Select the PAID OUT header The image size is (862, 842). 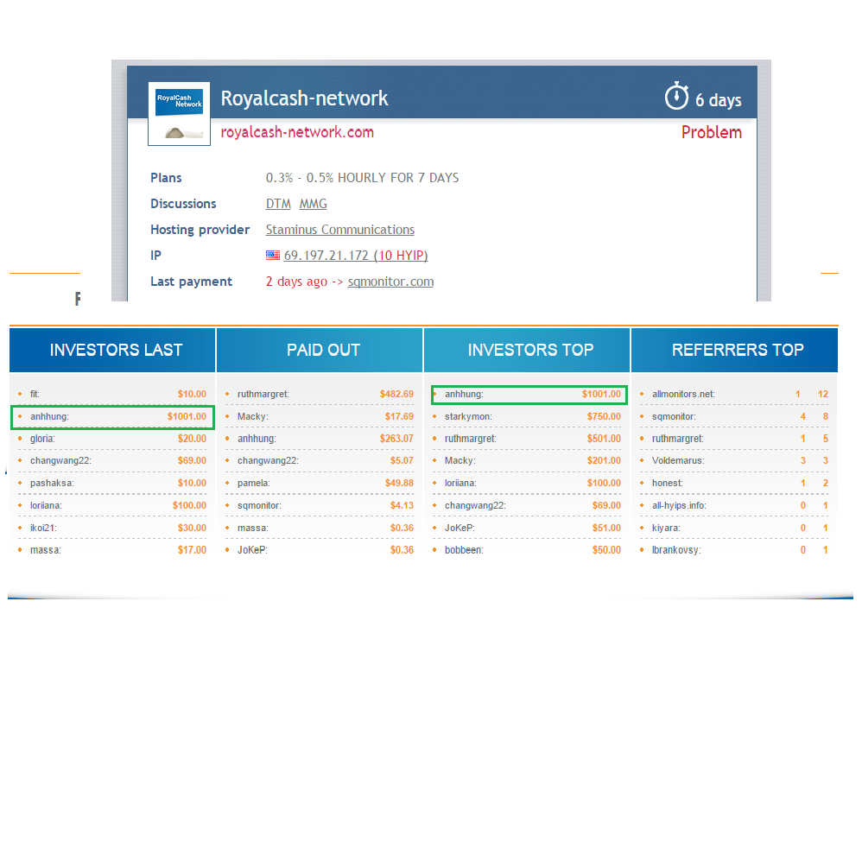coord(320,350)
